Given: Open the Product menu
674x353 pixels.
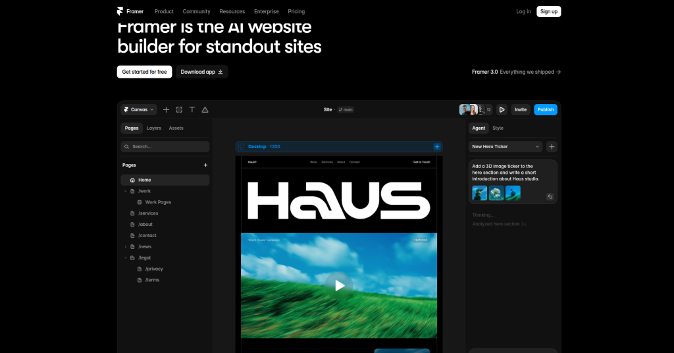Looking at the screenshot, I should click(164, 12).
